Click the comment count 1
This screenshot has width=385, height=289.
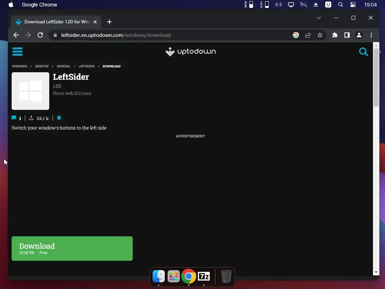click(20, 119)
